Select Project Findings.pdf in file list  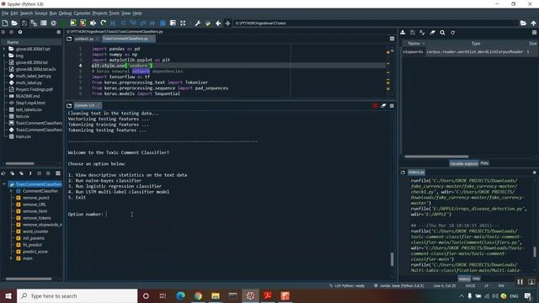click(35, 89)
